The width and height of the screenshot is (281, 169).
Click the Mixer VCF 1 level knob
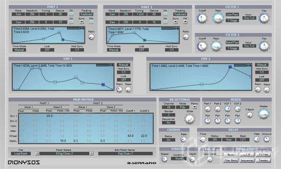tap(227, 109)
